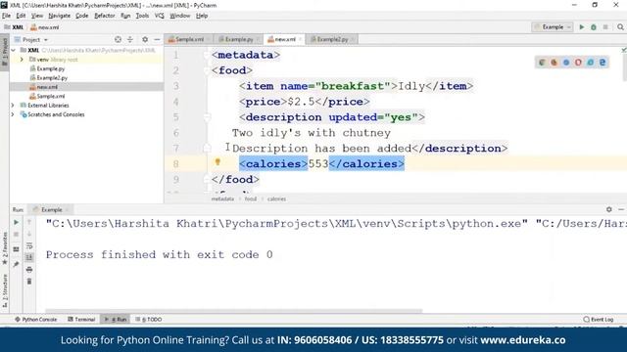Toggle the Structure side tool window

pos(5,290)
